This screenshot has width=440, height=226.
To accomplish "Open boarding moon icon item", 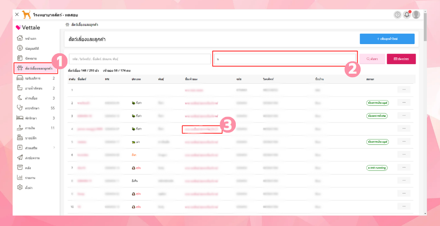I will (x=20, y=98).
